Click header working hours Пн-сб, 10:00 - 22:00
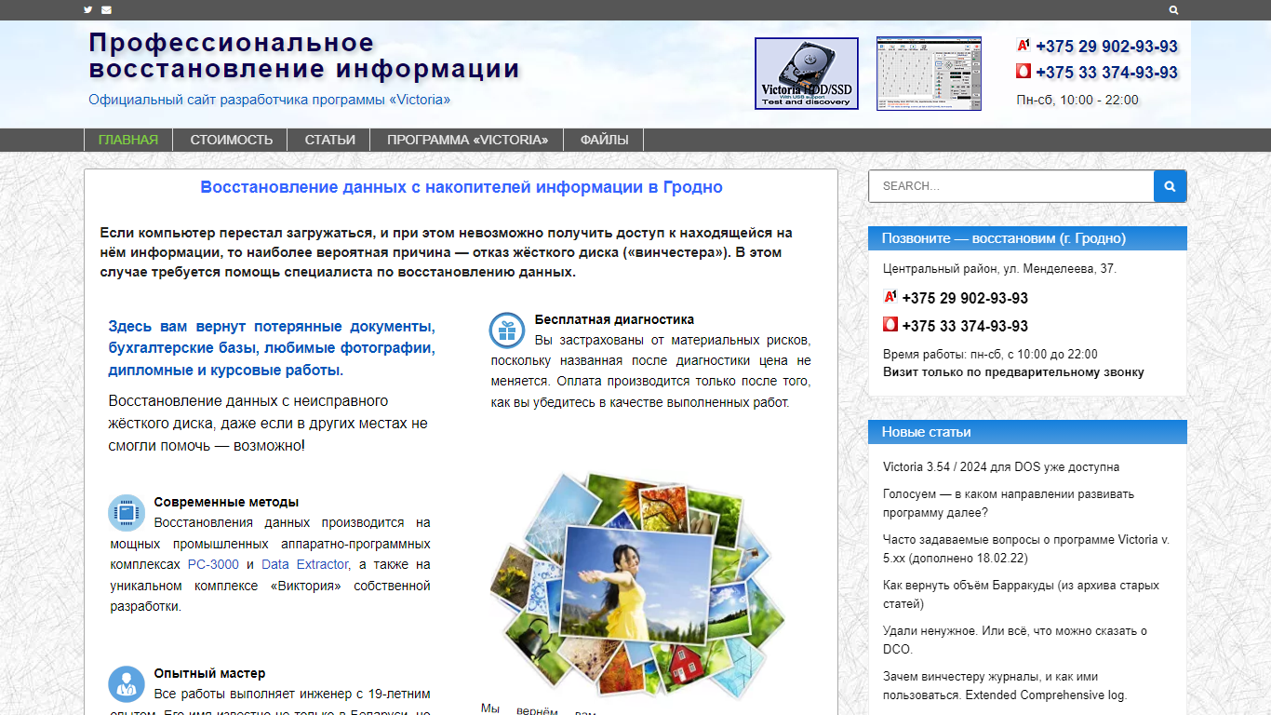 click(x=1077, y=100)
